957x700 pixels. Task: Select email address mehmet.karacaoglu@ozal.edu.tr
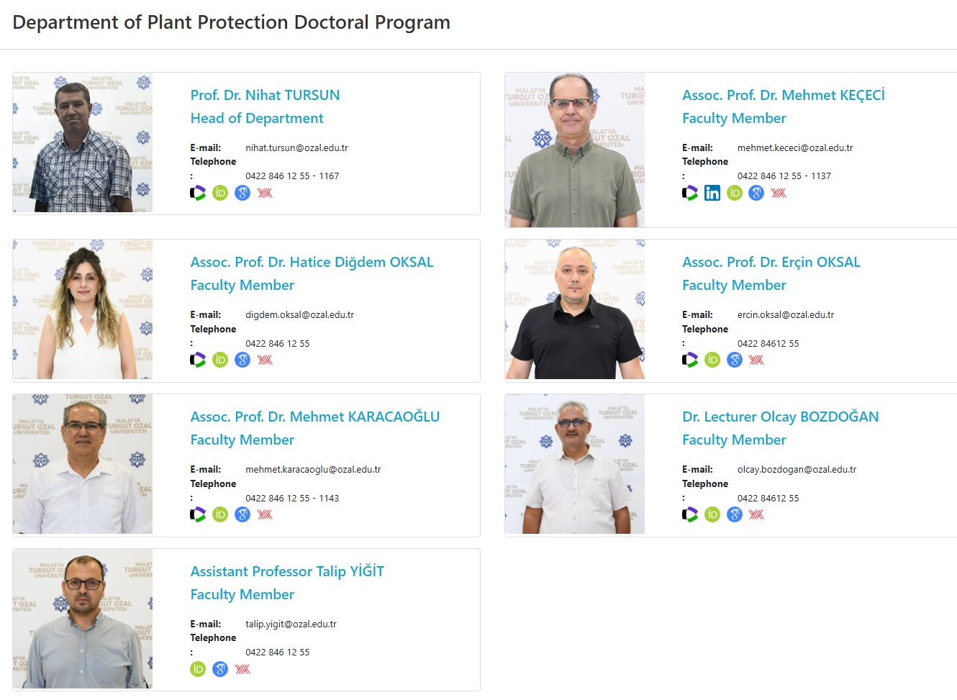313,469
